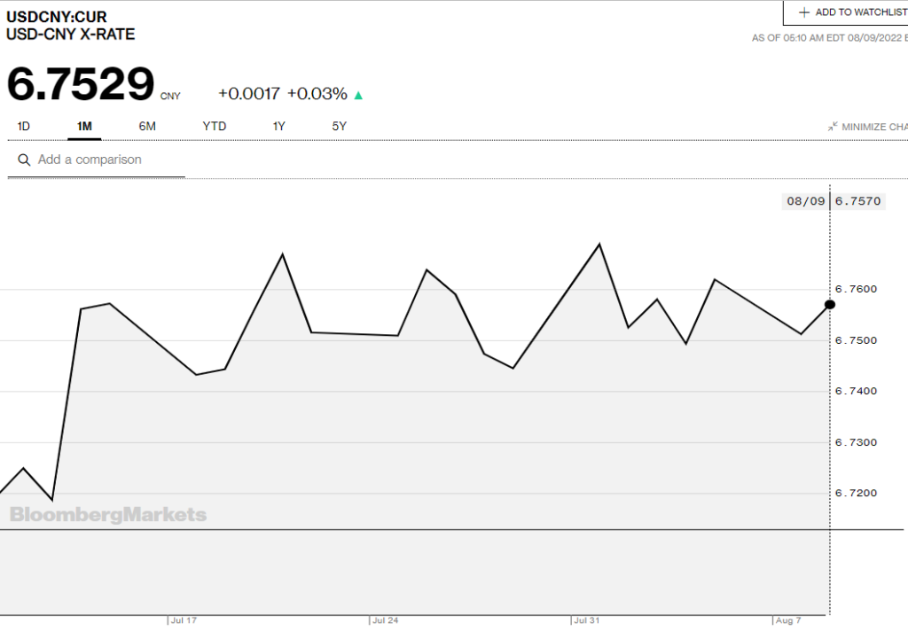This screenshot has width=908, height=631.
Task: Show year-to-date with the YTD tab
Action: point(215,127)
